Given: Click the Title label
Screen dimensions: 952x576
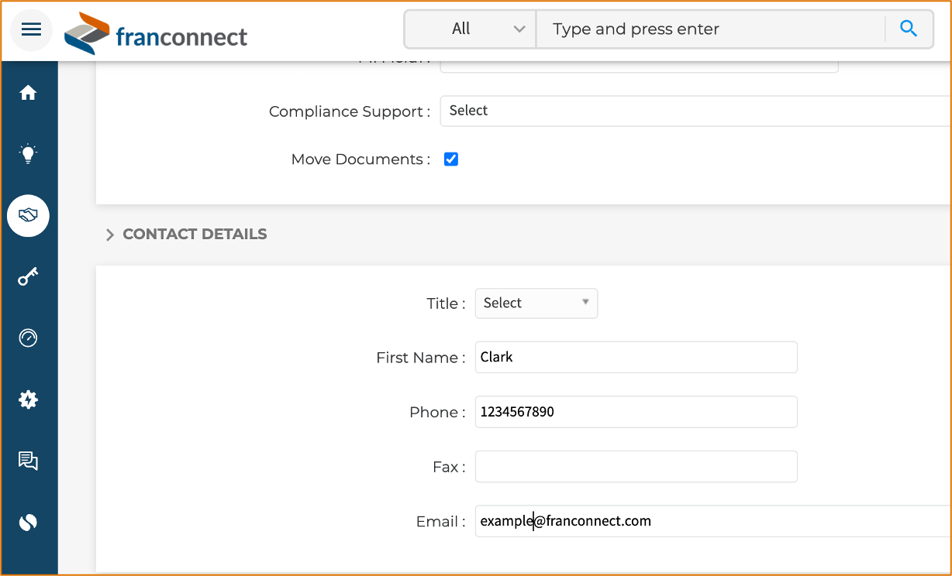Looking at the screenshot, I should [x=446, y=303].
